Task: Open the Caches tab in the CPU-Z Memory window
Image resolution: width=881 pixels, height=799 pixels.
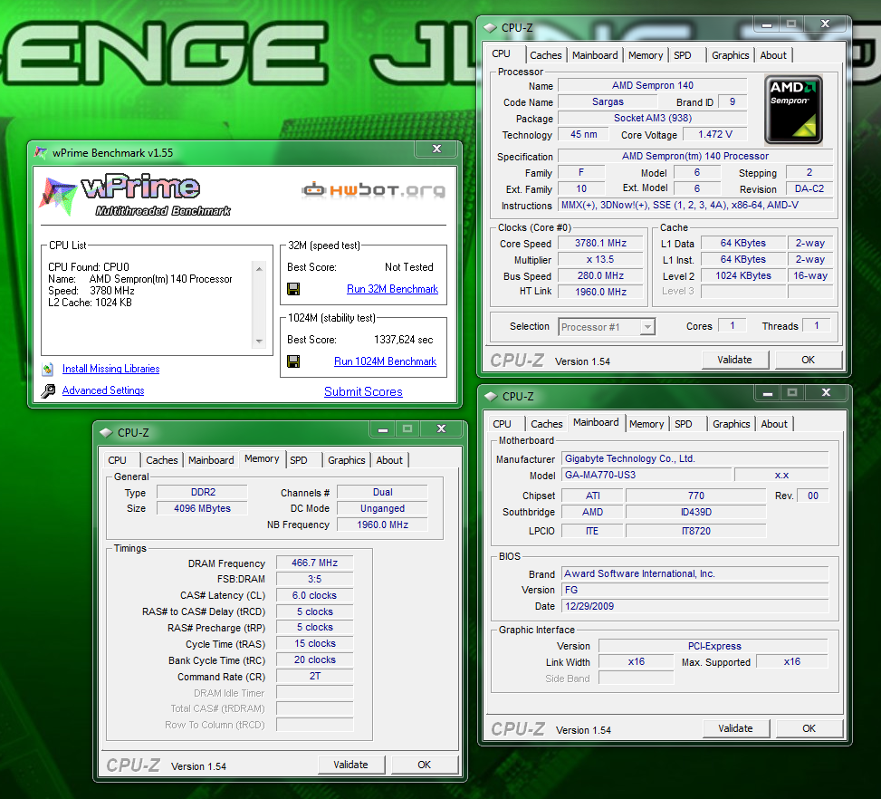Action: [x=161, y=460]
